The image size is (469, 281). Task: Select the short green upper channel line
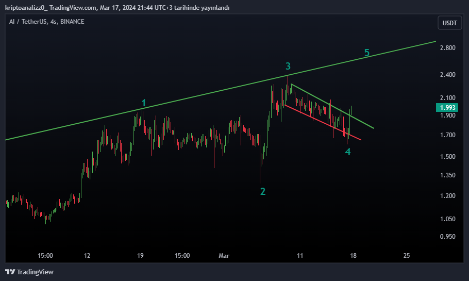(332, 106)
